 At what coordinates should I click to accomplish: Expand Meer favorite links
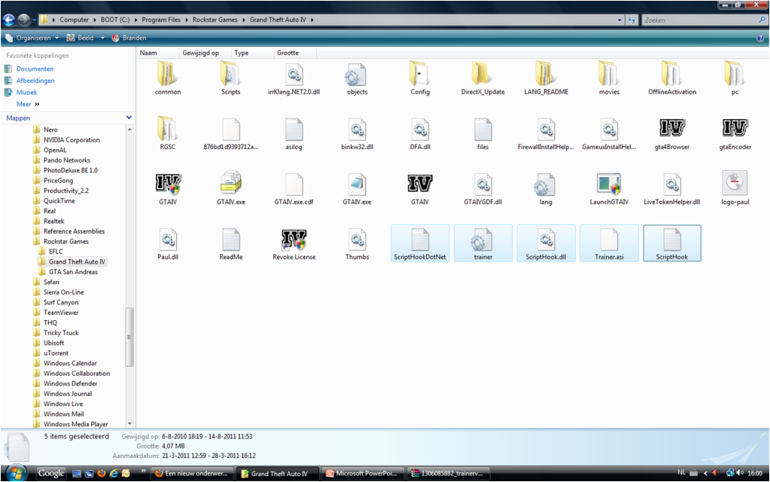(28, 104)
